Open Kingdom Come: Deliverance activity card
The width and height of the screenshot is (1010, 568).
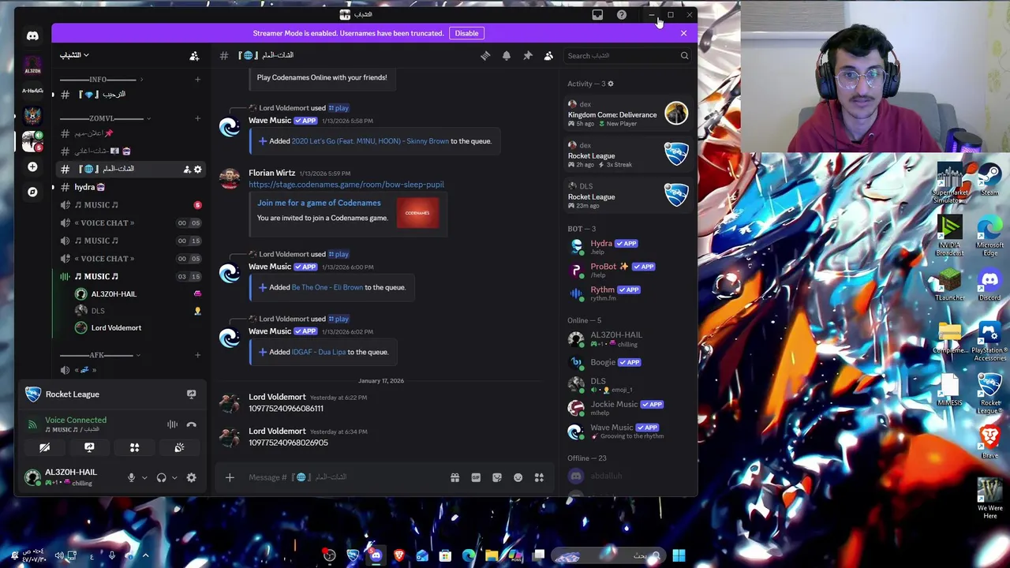[x=628, y=114]
